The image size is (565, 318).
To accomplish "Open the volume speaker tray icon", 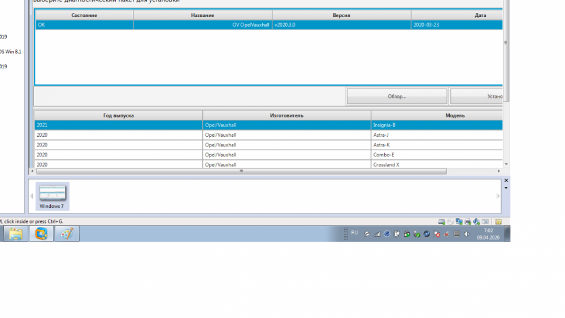I will coord(467,234).
